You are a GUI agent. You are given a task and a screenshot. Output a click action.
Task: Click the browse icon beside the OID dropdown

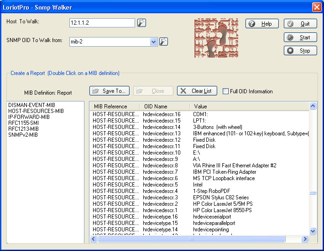(x=163, y=42)
